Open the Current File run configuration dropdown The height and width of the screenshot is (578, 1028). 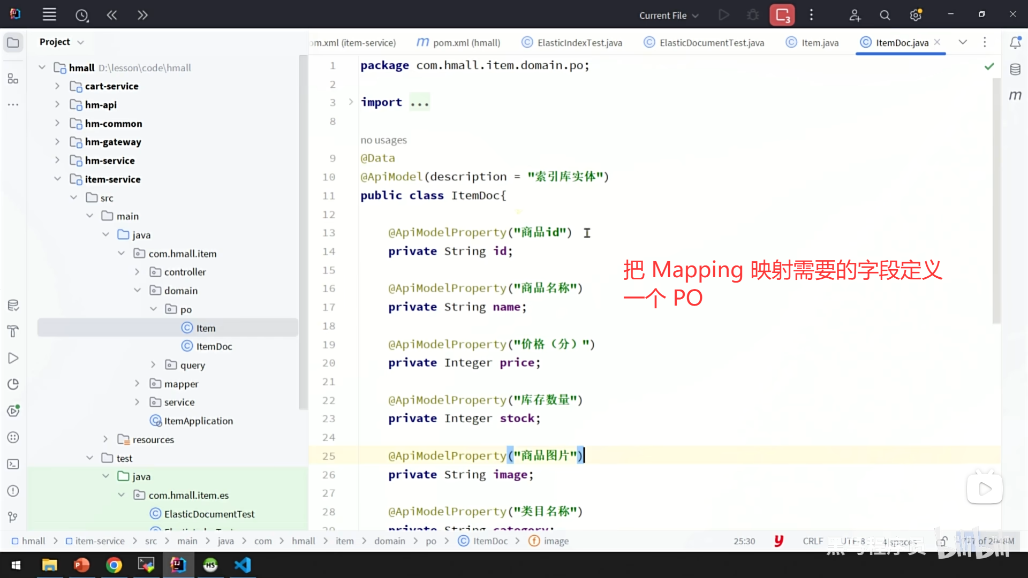669,16
